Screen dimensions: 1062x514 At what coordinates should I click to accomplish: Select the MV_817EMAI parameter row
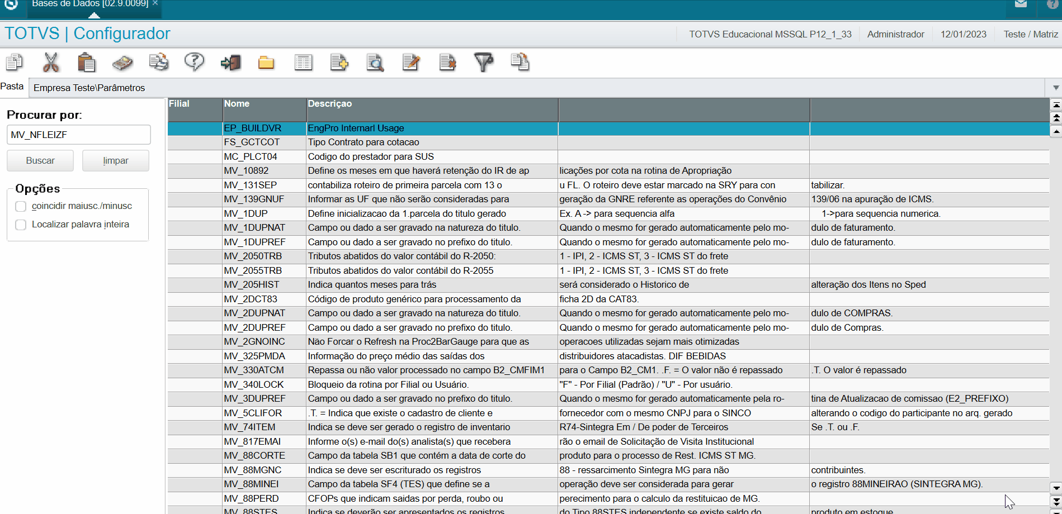(608, 442)
